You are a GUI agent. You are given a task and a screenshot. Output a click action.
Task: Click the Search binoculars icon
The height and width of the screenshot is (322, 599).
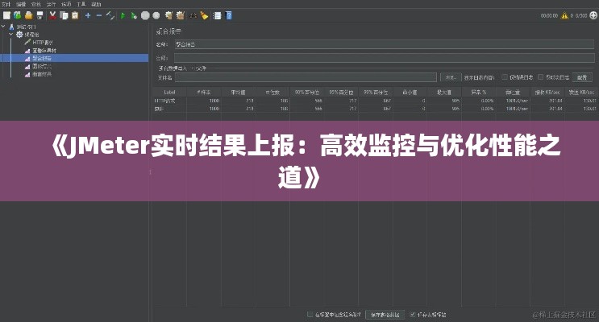(193, 14)
